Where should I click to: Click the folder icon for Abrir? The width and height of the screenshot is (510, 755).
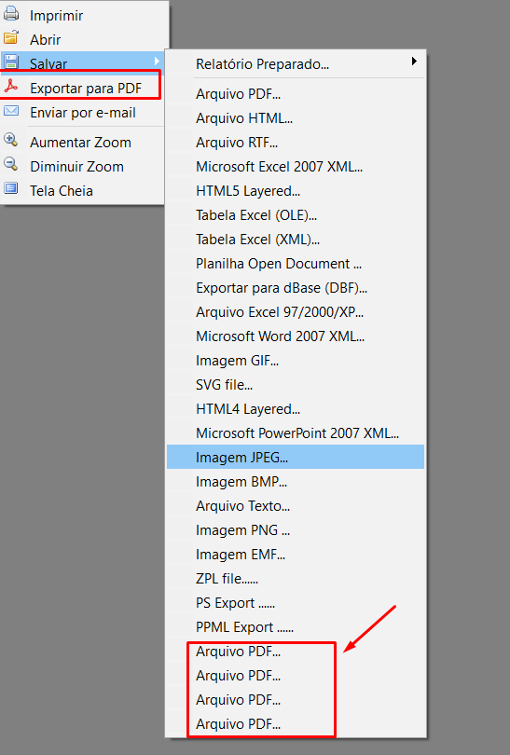[11, 37]
